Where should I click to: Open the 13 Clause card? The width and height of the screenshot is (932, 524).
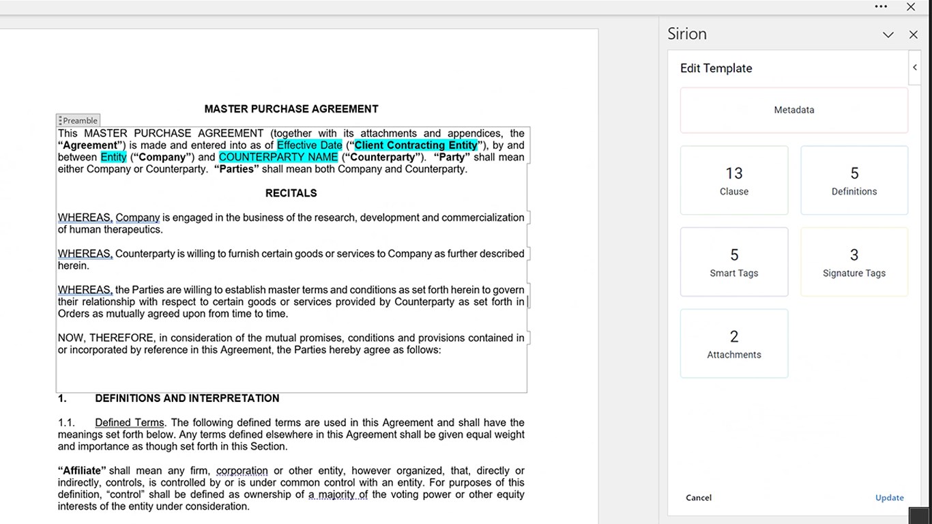pos(734,181)
